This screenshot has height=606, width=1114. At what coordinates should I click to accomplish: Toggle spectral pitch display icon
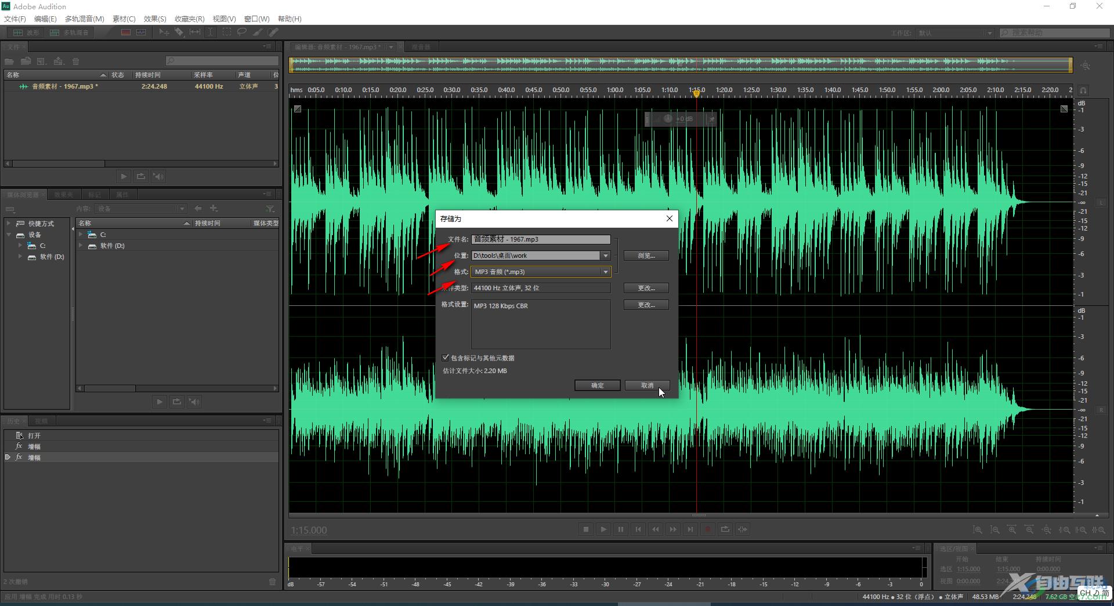(x=141, y=32)
